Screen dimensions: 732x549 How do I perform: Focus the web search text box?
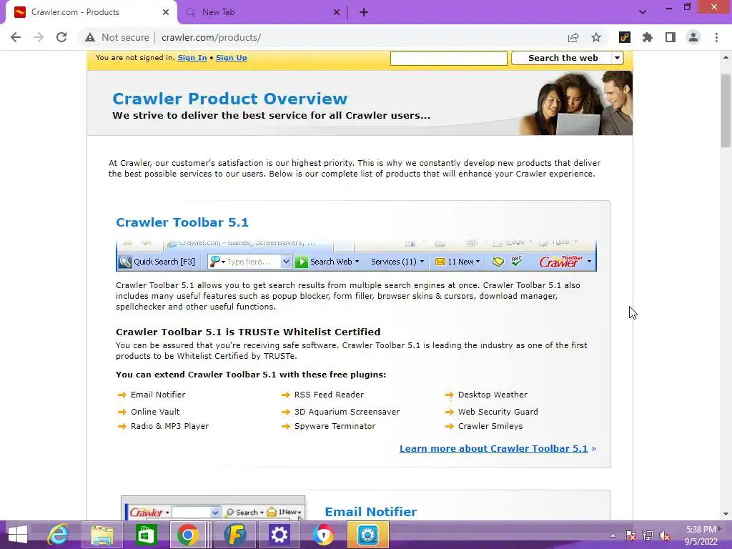tap(449, 59)
